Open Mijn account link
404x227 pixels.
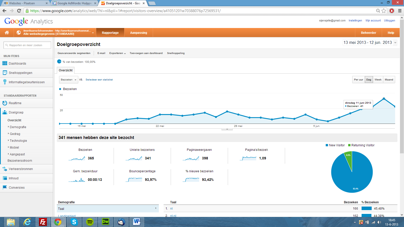373,21
